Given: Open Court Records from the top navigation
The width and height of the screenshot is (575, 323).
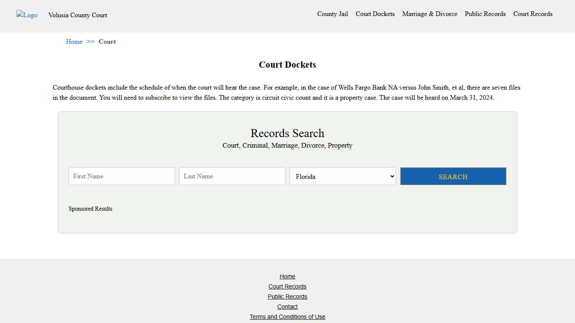Looking at the screenshot, I should 532,14.
